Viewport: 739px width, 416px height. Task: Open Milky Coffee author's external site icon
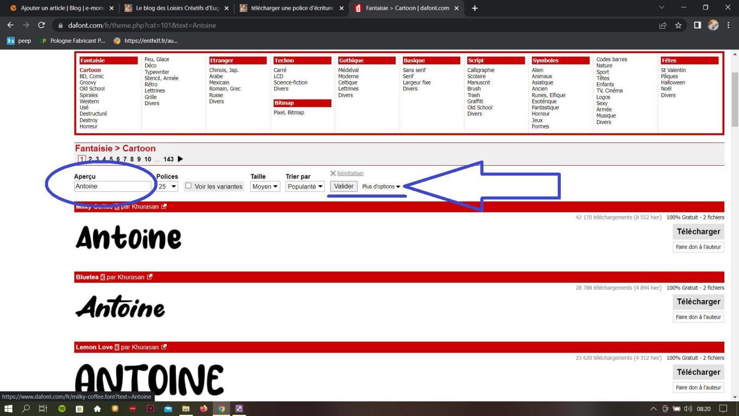(x=164, y=206)
